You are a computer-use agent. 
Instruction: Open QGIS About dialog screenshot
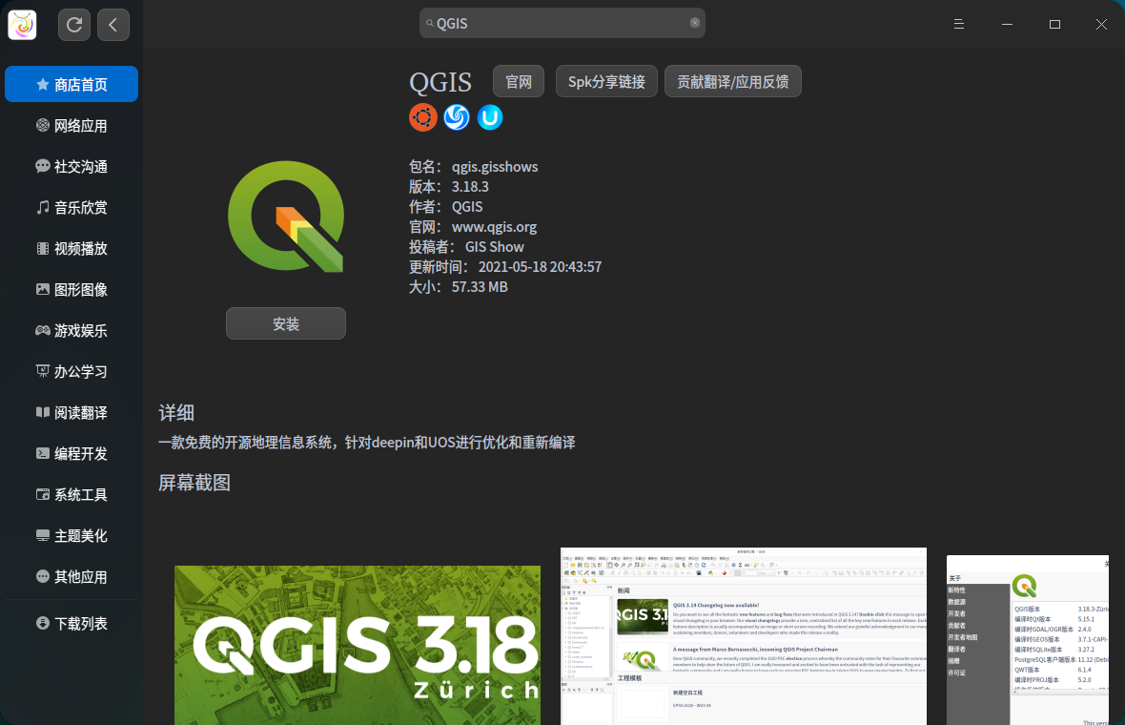[x=1028, y=639]
